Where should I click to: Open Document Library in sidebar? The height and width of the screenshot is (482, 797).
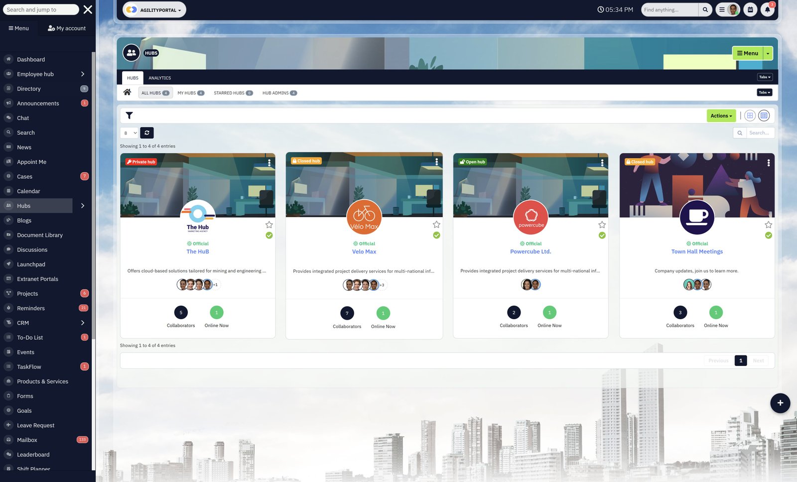[40, 235]
